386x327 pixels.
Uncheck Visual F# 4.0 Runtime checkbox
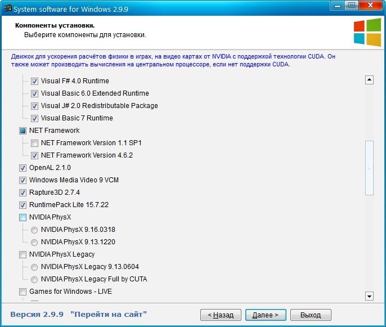tap(34, 81)
